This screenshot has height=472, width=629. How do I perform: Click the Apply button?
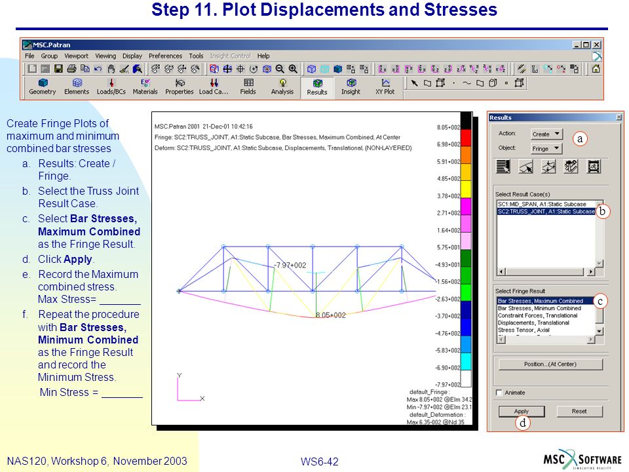pyautogui.click(x=522, y=411)
